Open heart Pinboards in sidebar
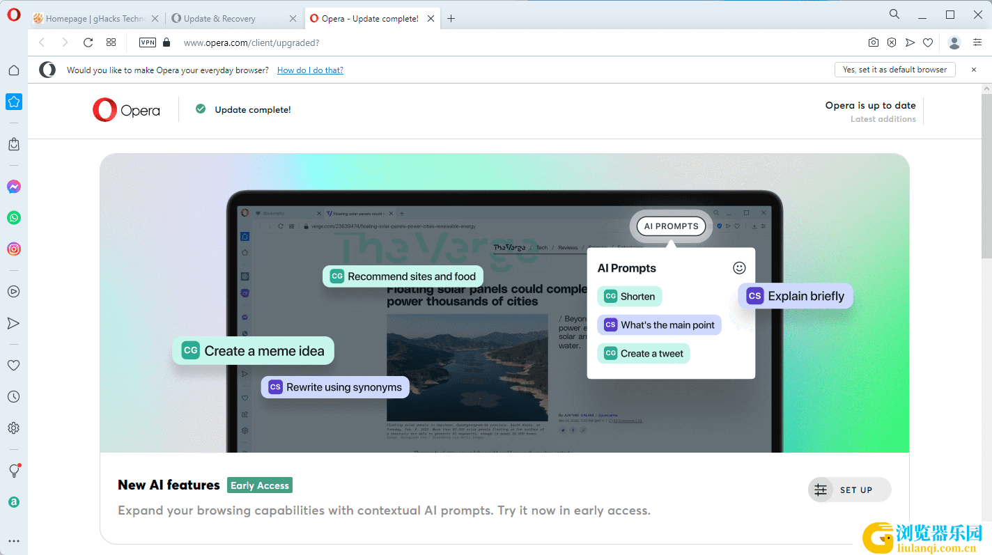 pyautogui.click(x=14, y=365)
